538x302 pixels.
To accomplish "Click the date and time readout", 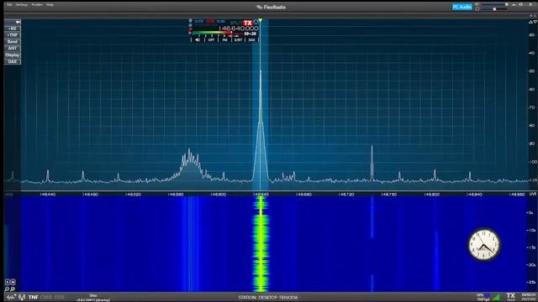I will point(529,297).
